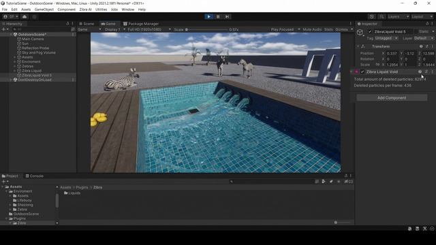Open the Liquids folder in Project
Image resolution: width=436 pixels, height=245 pixels.
72,193
